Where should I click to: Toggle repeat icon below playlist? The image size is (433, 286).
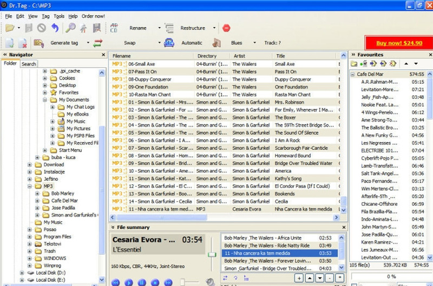tap(235, 278)
